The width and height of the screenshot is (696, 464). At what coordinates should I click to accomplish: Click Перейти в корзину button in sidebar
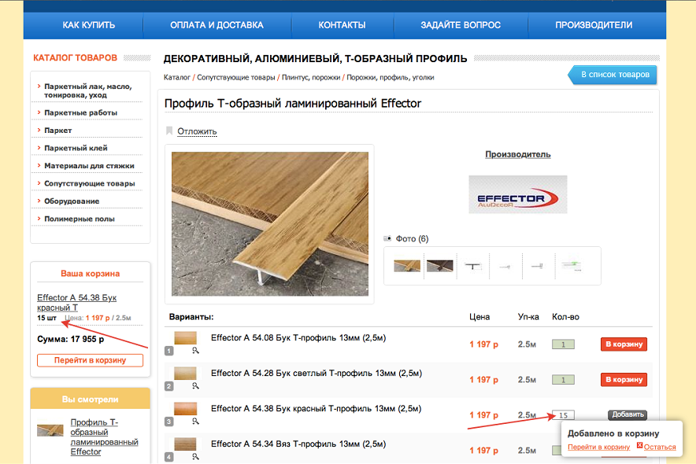pos(90,360)
